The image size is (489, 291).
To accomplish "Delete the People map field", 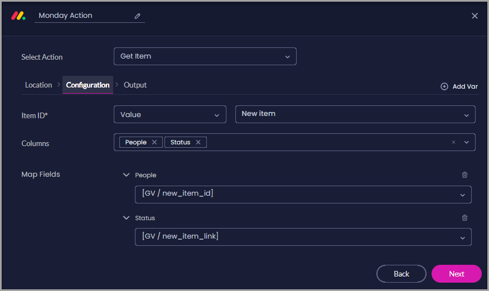I will click(x=464, y=175).
